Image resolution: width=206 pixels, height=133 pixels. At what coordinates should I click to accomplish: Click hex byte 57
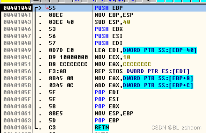pos(52,43)
